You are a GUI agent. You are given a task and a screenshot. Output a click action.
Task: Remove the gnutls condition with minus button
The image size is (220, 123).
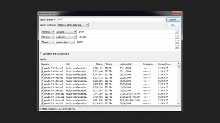click(x=177, y=32)
